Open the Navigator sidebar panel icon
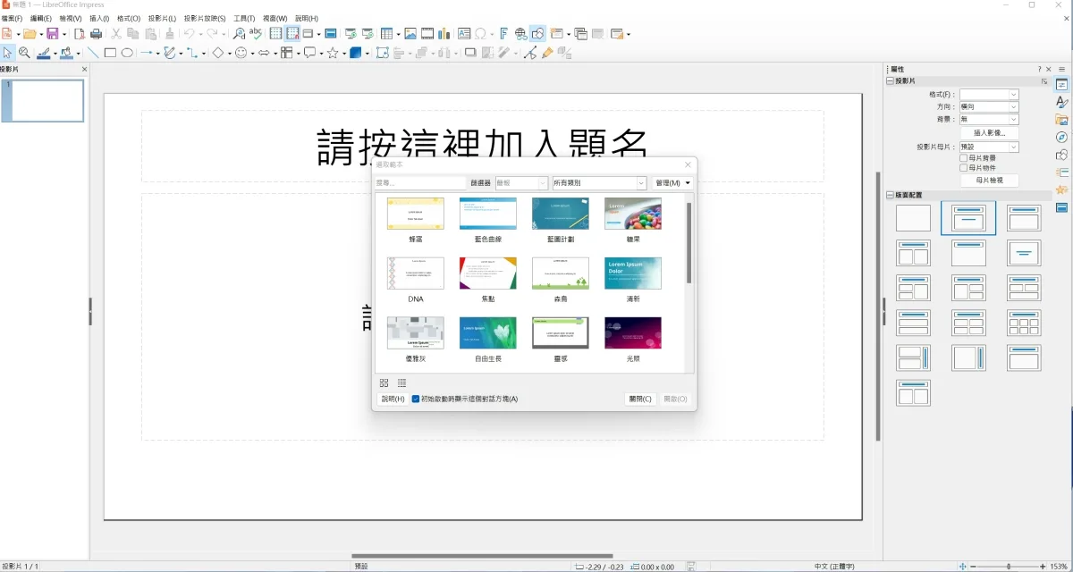This screenshot has height=572, width=1073. coord(1061,138)
